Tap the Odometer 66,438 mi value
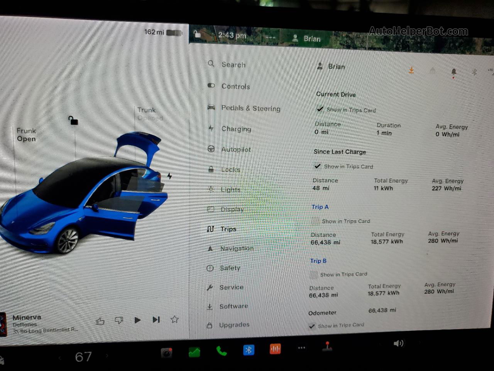Screen dimensions: 494x371 (x=382, y=310)
